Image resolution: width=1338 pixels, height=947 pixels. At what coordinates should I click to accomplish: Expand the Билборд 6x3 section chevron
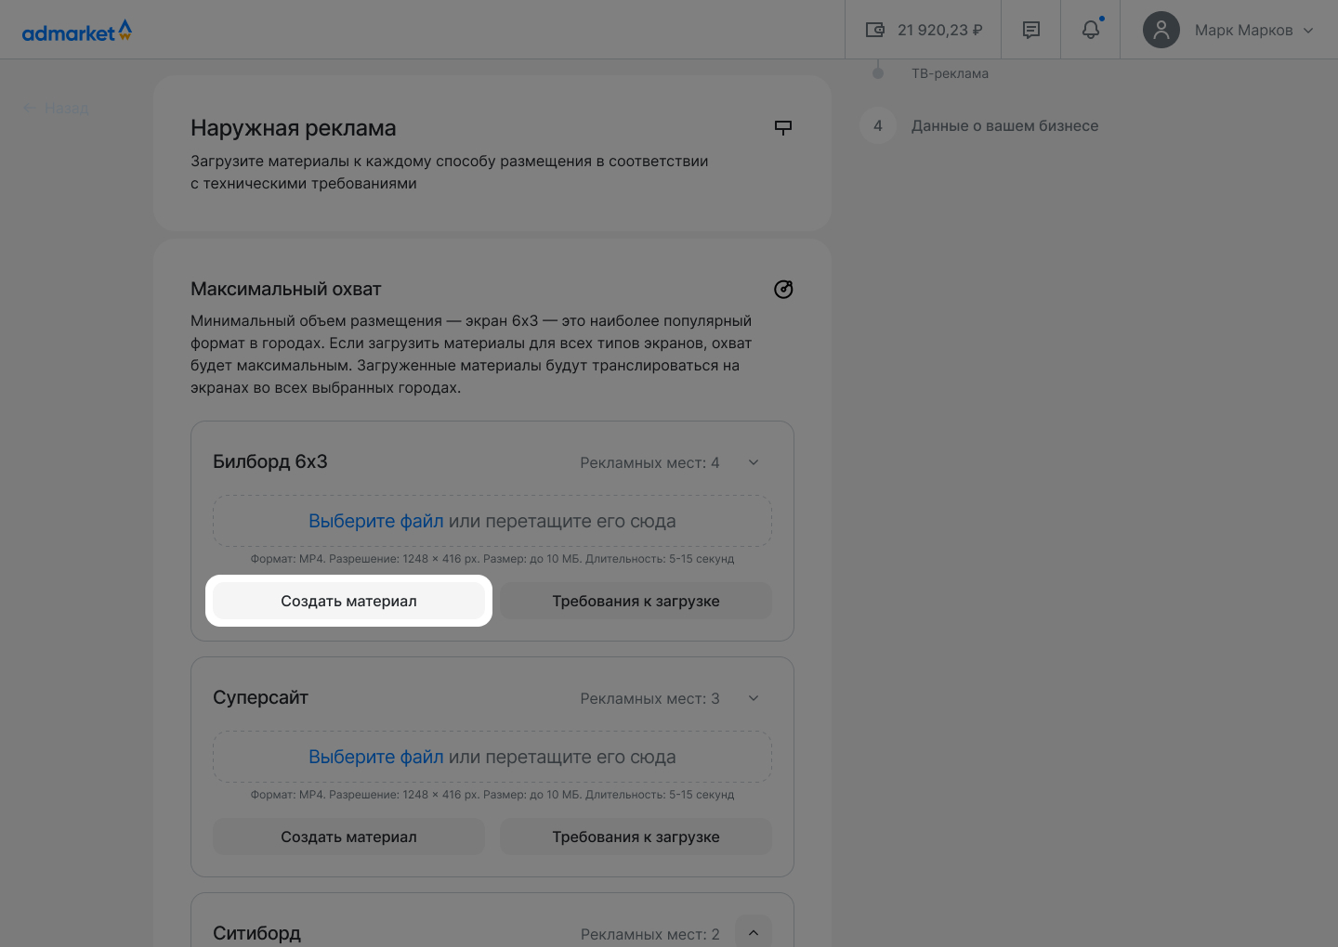(754, 462)
